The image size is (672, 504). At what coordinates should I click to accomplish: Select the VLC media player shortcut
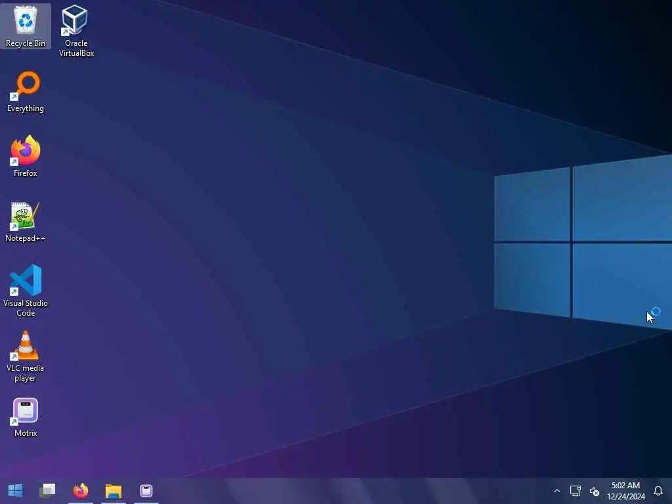pyautogui.click(x=26, y=356)
